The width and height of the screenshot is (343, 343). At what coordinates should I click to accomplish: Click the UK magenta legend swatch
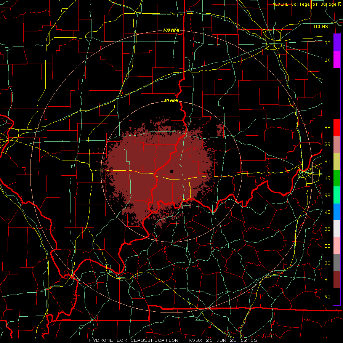coord(337,60)
